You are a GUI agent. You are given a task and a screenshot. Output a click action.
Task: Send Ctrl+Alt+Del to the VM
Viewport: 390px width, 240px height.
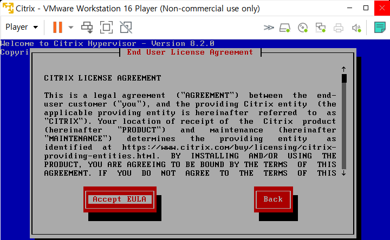click(87, 28)
